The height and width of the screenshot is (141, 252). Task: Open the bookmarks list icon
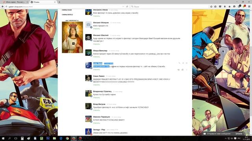click(x=215, y=7)
